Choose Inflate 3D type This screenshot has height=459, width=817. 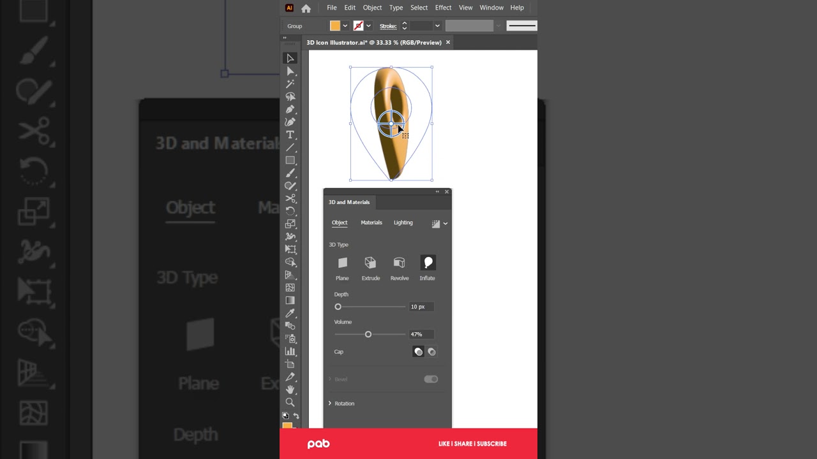click(428, 263)
